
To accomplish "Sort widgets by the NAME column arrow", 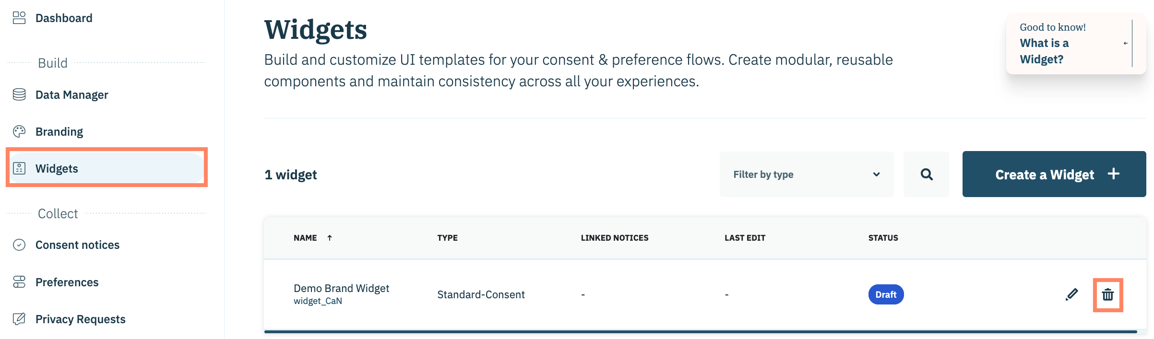I will pos(330,238).
